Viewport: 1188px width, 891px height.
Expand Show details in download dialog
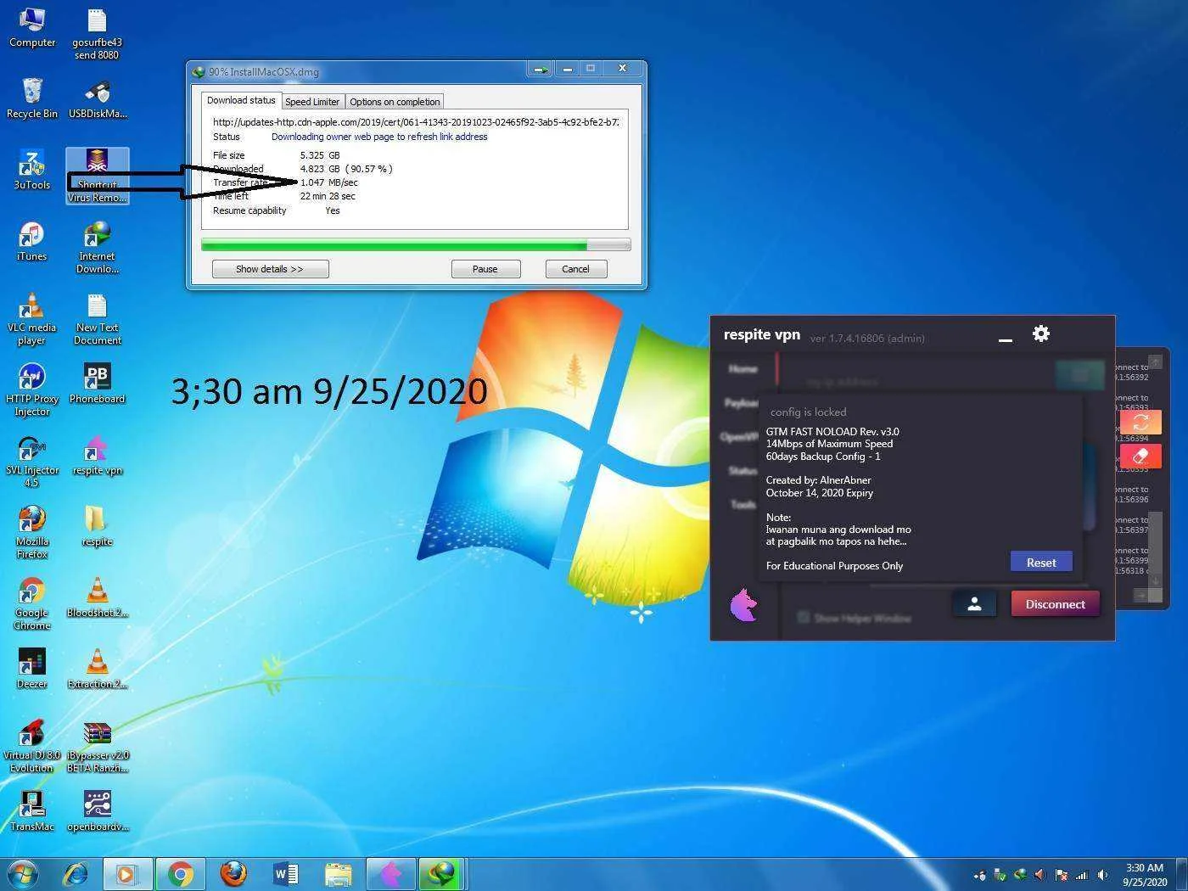click(270, 269)
